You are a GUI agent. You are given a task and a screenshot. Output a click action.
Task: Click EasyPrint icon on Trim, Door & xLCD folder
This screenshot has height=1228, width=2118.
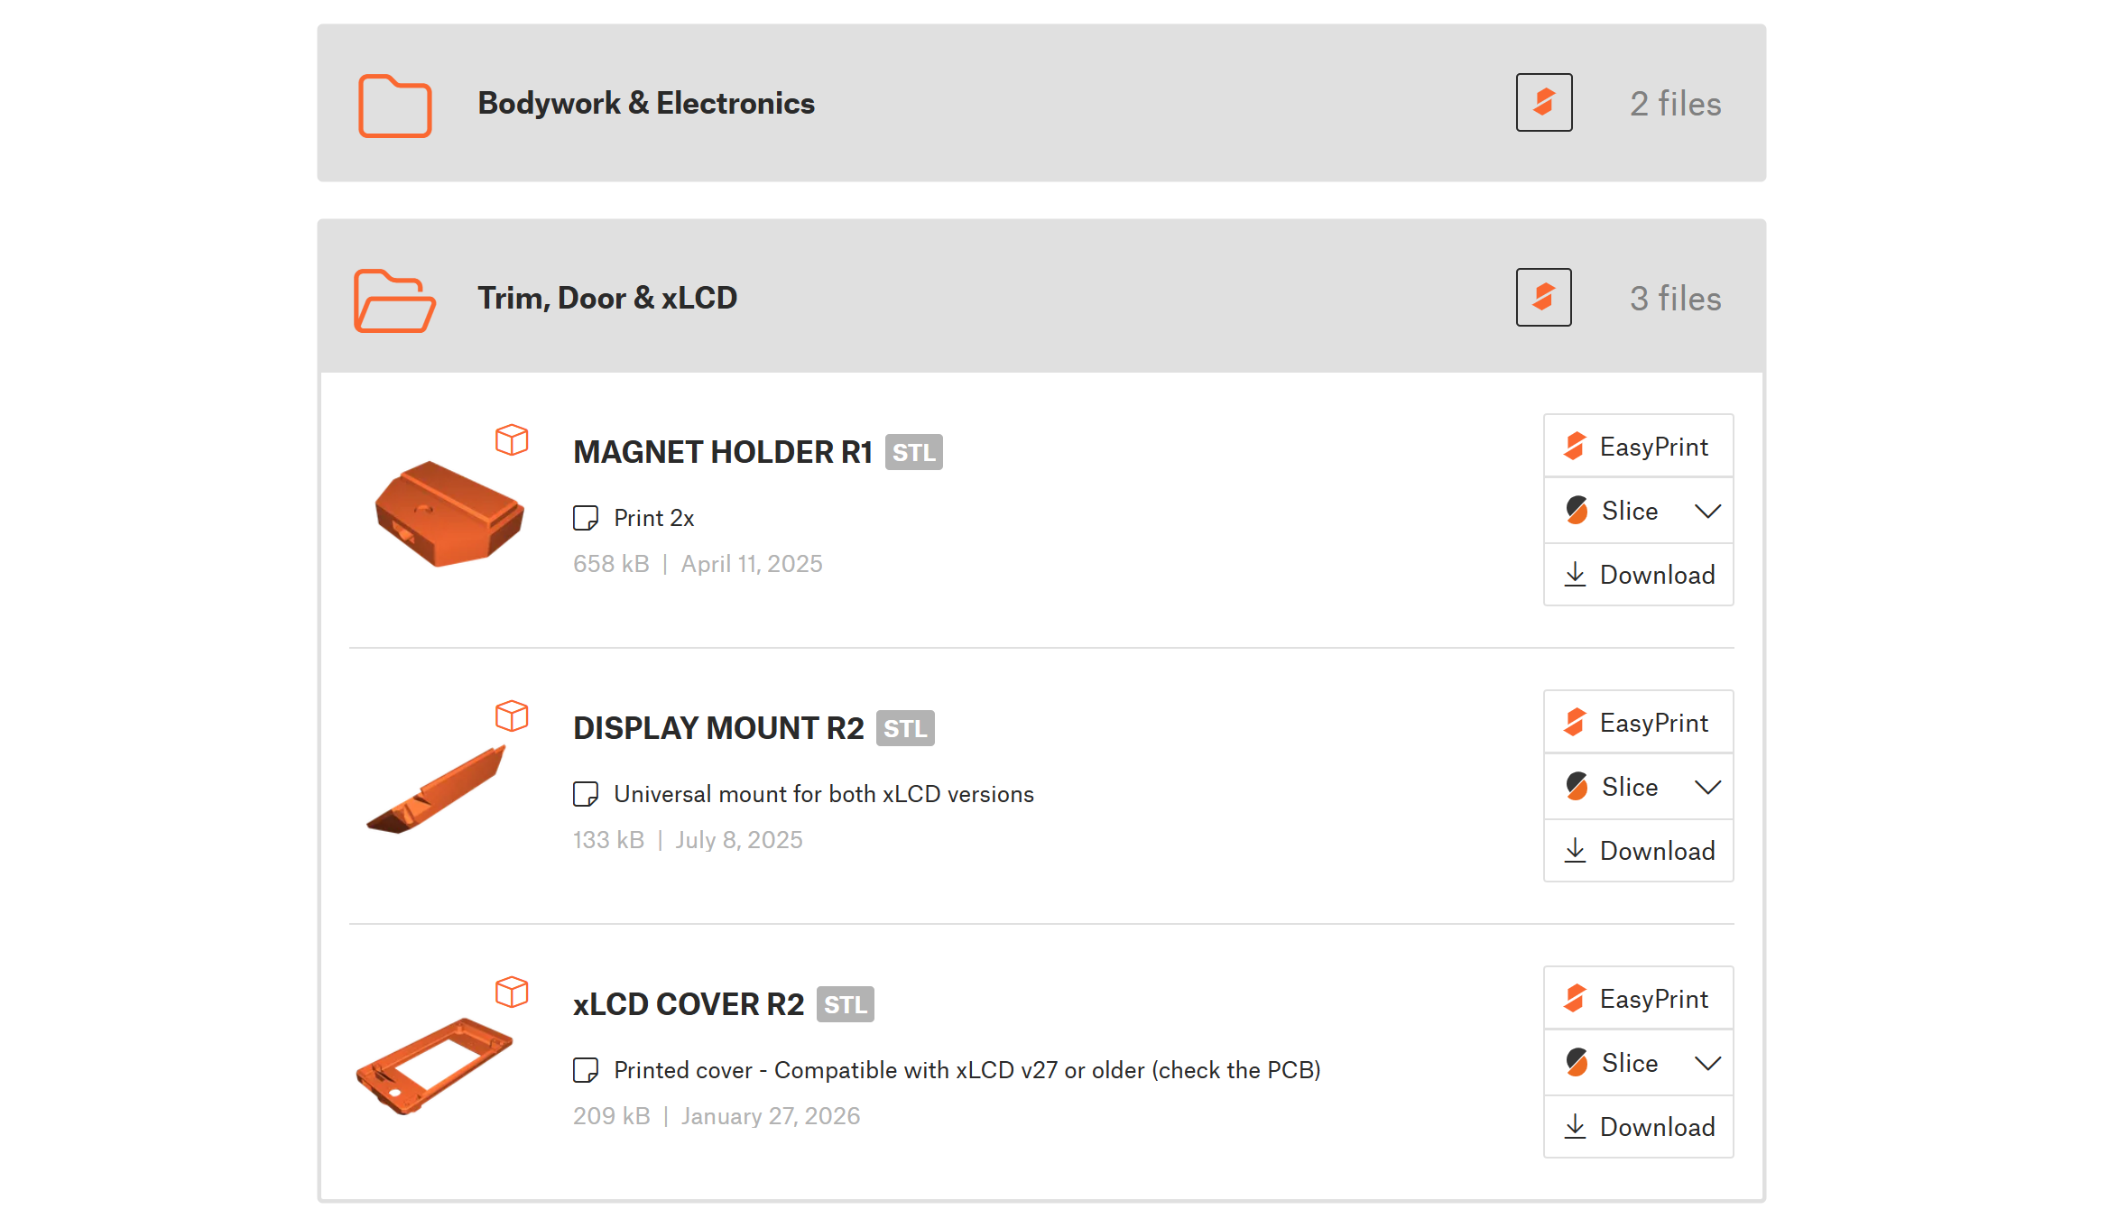[x=1543, y=298]
